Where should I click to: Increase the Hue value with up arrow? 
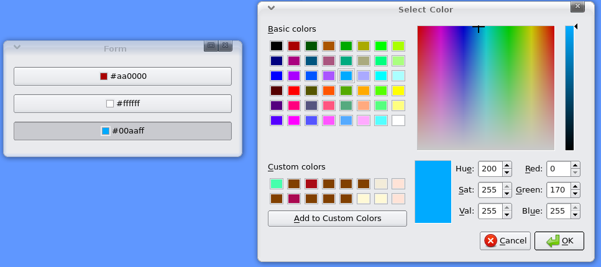click(507, 166)
